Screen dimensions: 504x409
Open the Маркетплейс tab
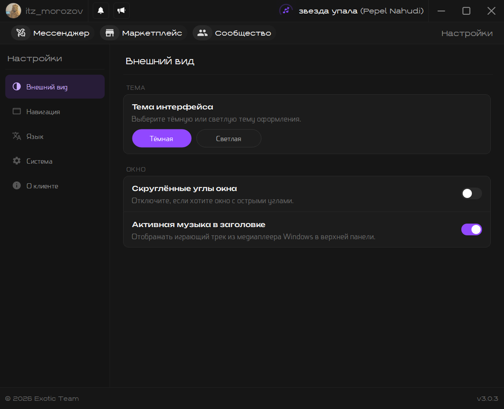click(x=144, y=33)
